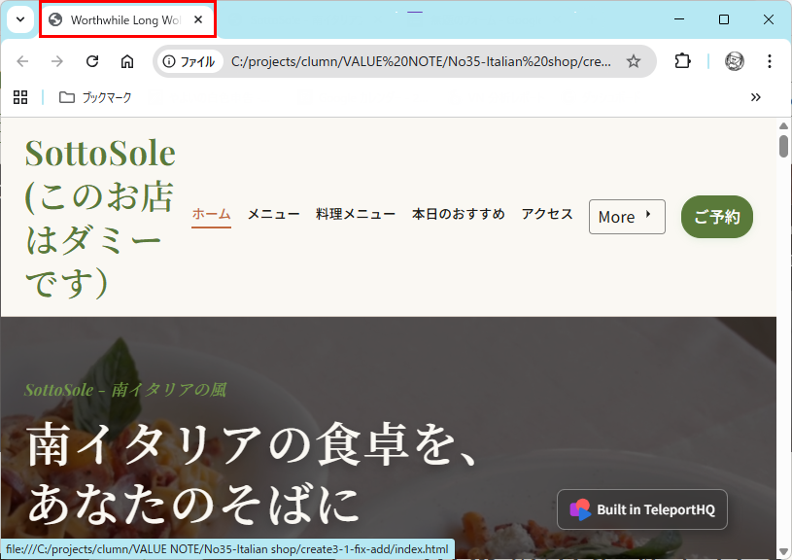Select メニュー in the site navigation
The height and width of the screenshot is (560, 792).
pyautogui.click(x=273, y=214)
